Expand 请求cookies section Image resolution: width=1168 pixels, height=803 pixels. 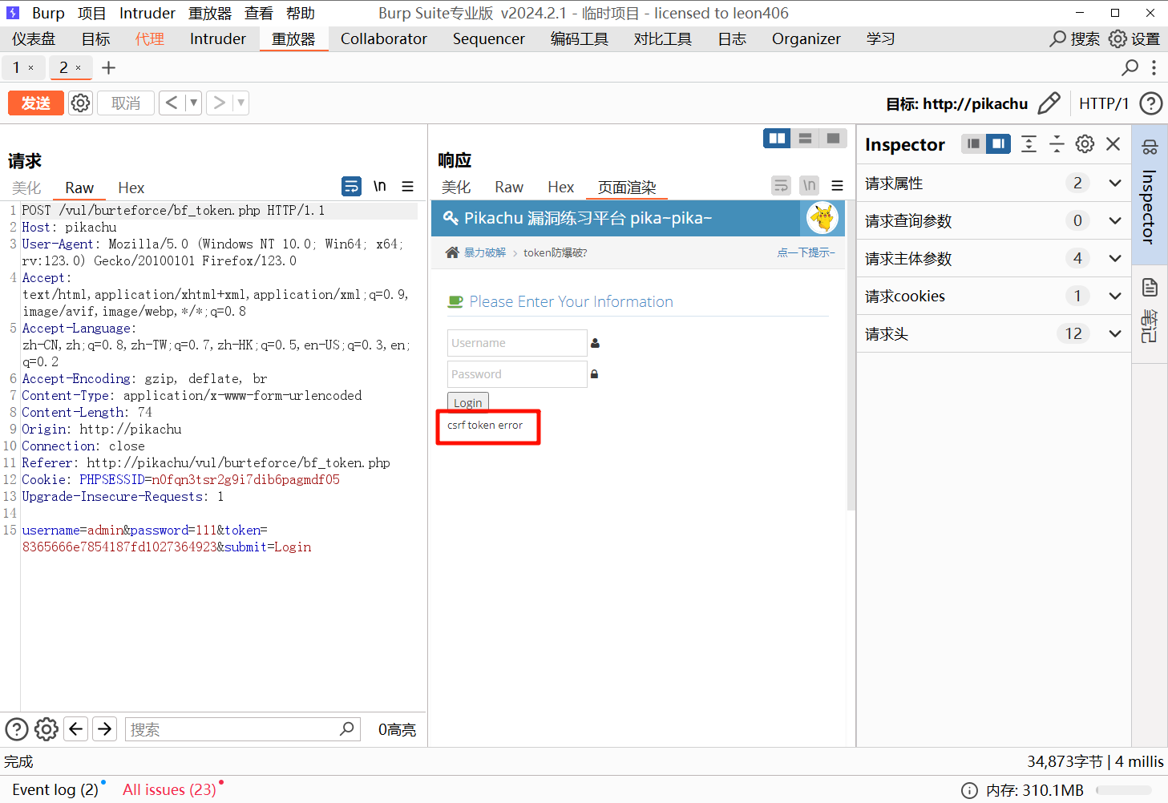993,296
